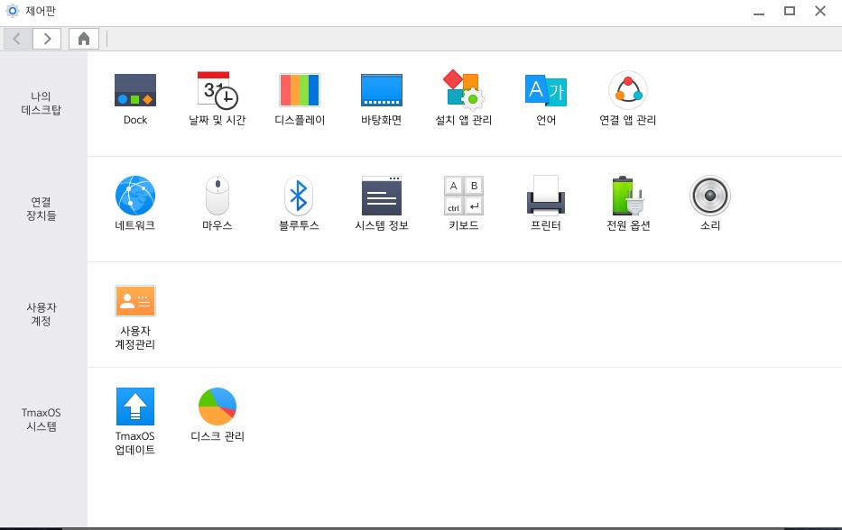The height and width of the screenshot is (530, 842).
Task: Open 사용자 계정관리 icon
Action: (x=135, y=301)
